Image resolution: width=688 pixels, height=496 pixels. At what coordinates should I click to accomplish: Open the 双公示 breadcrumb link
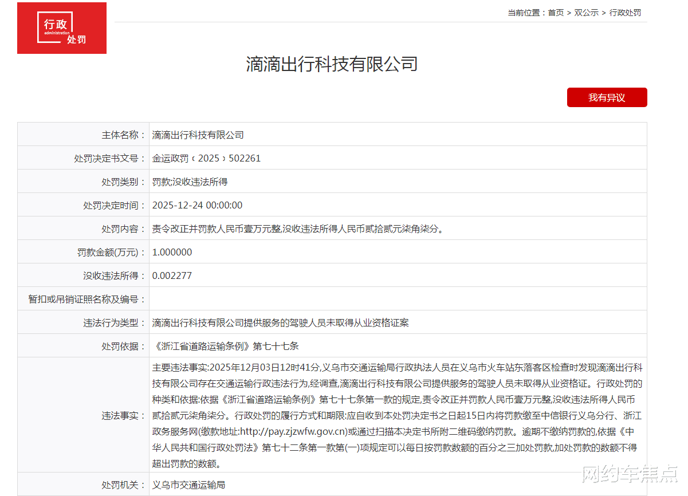click(586, 13)
